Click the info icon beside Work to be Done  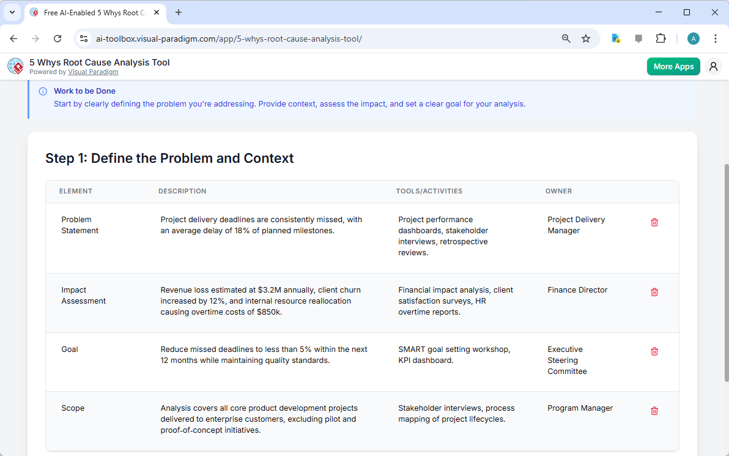[x=42, y=91]
